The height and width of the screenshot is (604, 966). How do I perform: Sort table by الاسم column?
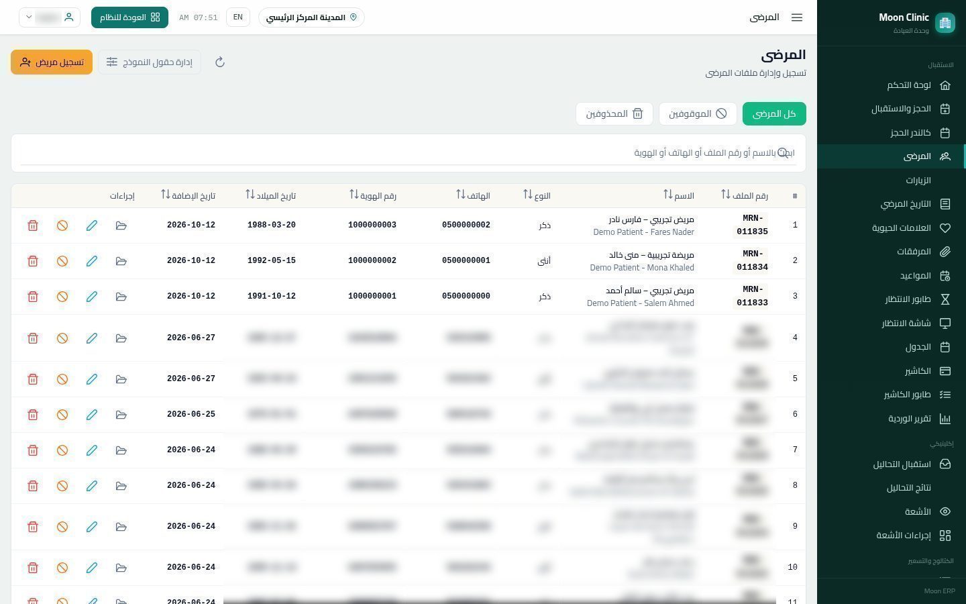(x=668, y=195)
